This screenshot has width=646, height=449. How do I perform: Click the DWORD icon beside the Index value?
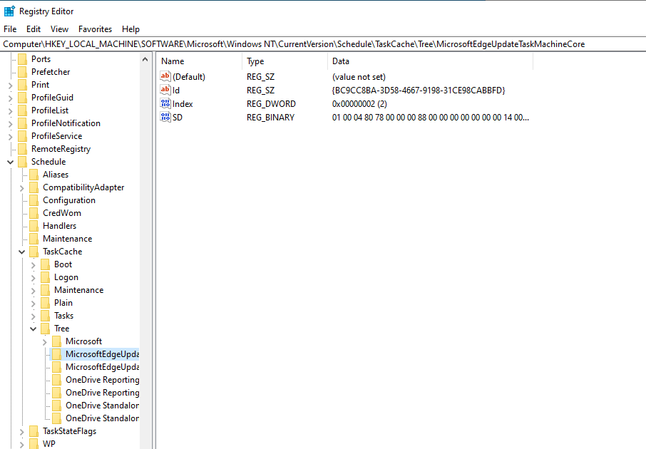point(165,103)
